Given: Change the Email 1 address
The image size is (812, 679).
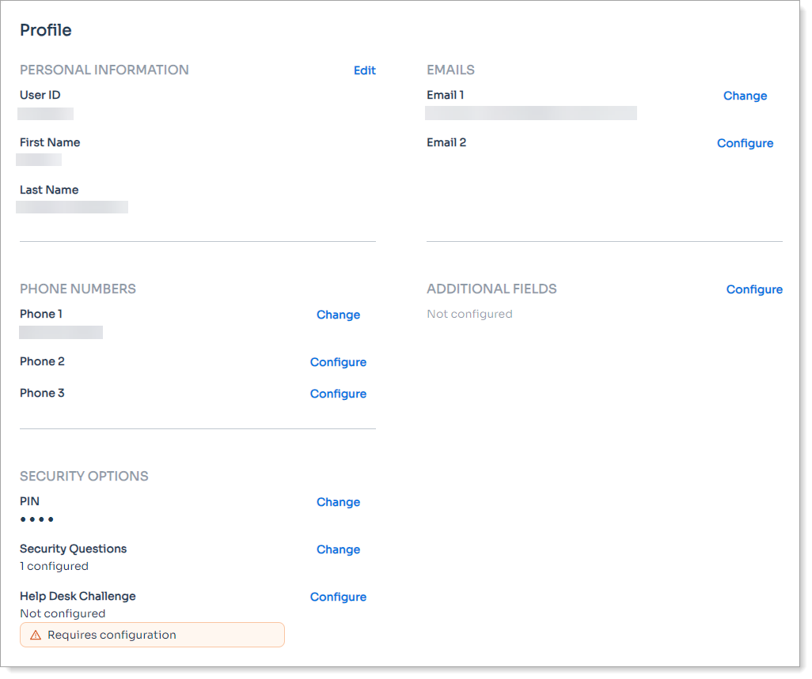Looking at the screenshot, I should (x=745, y=96).
